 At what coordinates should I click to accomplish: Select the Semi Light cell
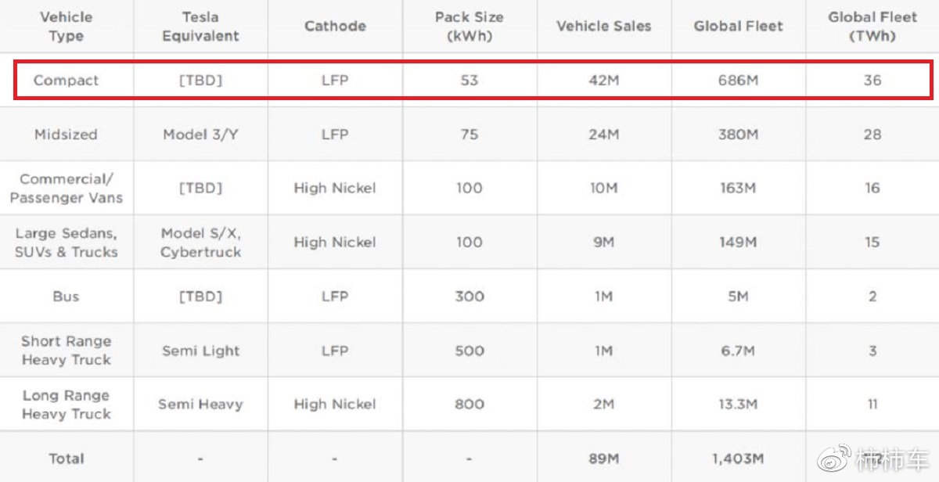pyautogui.click(x=200, y=351)
